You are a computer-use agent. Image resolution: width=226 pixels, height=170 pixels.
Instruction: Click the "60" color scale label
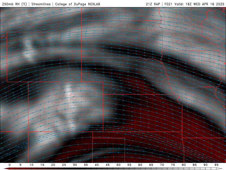(140, 165)
